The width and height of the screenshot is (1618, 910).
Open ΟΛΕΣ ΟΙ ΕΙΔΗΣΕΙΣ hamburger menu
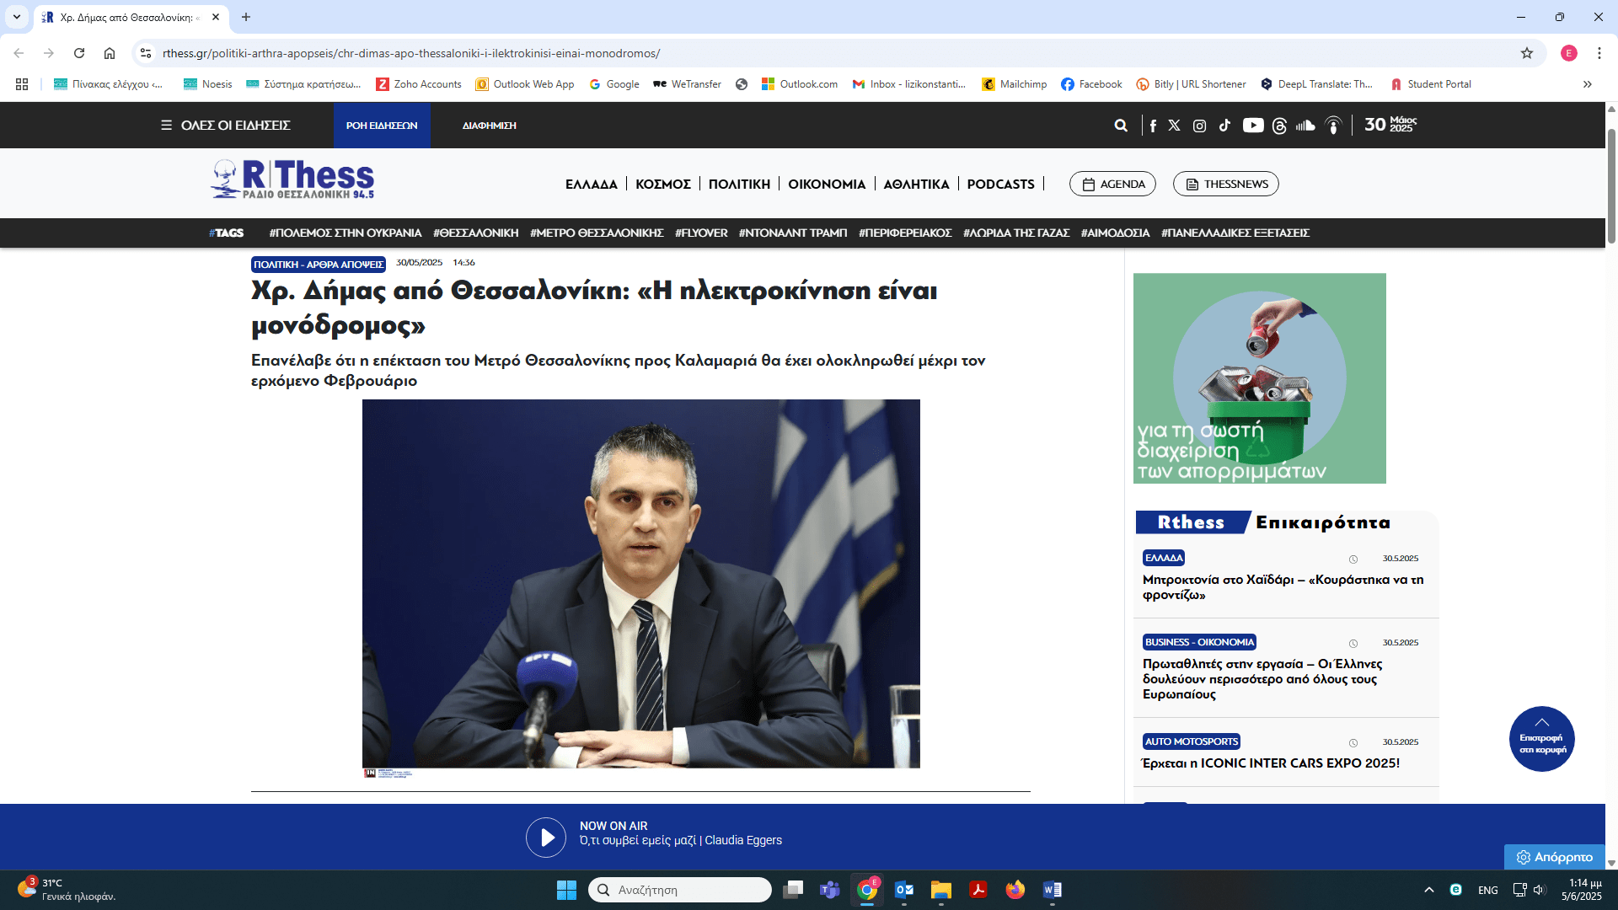(x=226, y=126)
